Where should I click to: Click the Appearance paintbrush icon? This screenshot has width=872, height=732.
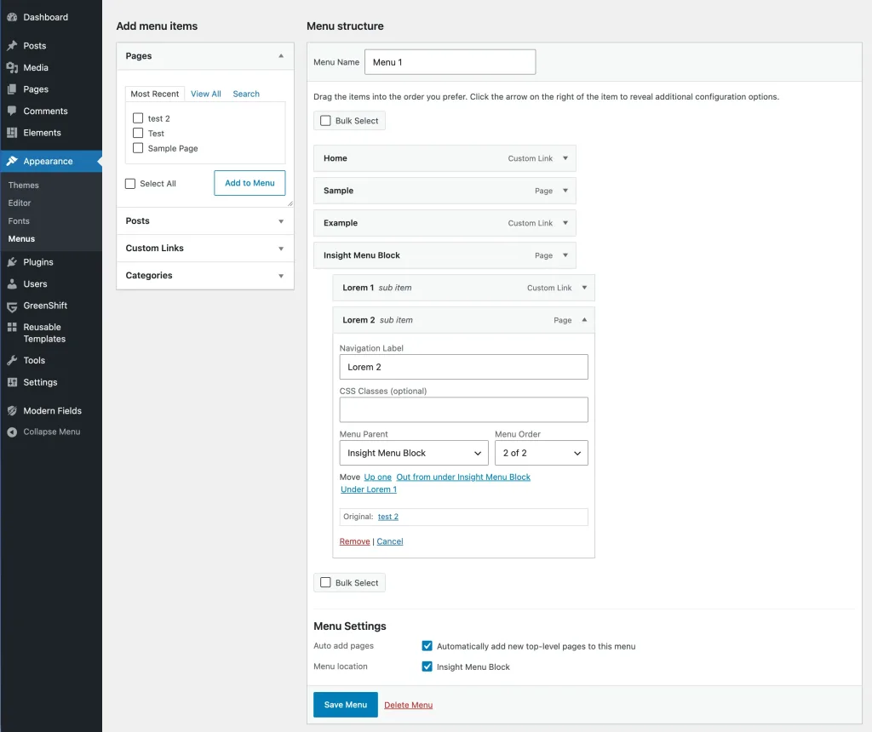pos(12,161)
